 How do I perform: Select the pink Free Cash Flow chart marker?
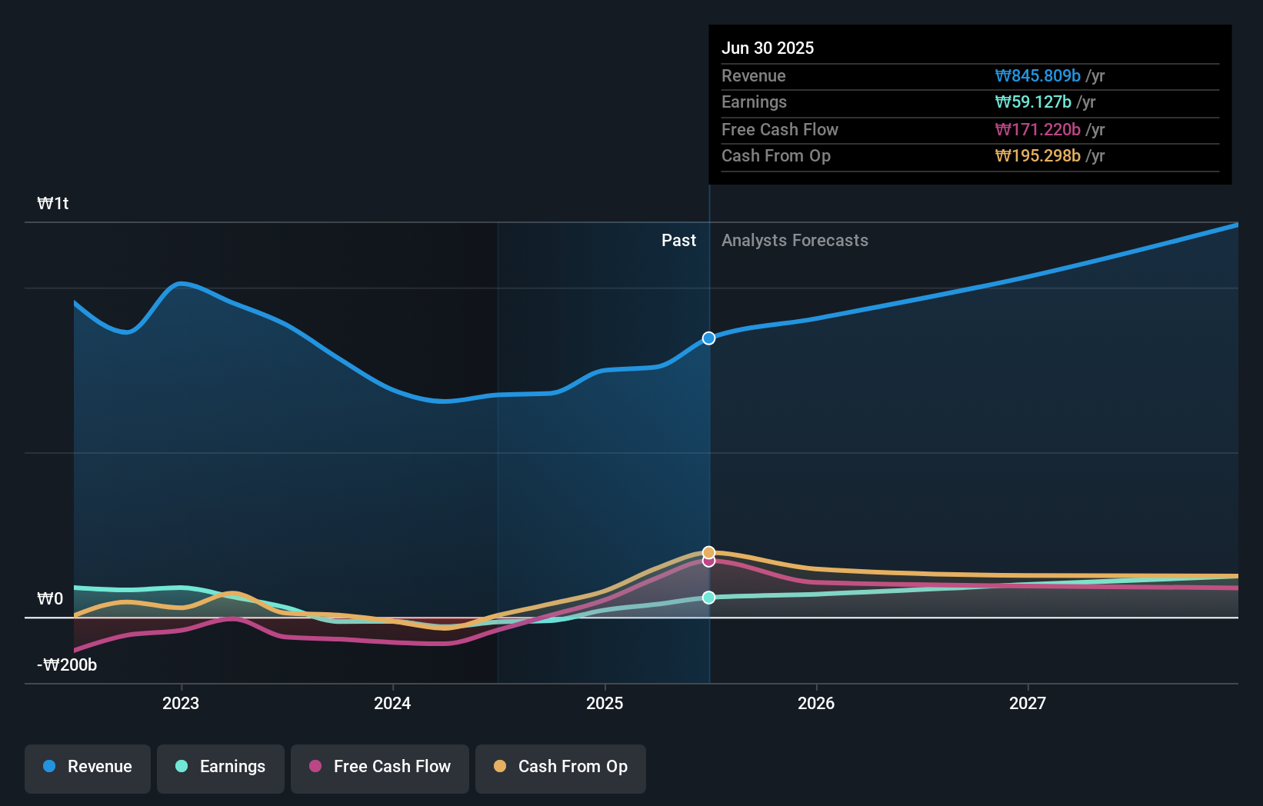coord(708,561)
